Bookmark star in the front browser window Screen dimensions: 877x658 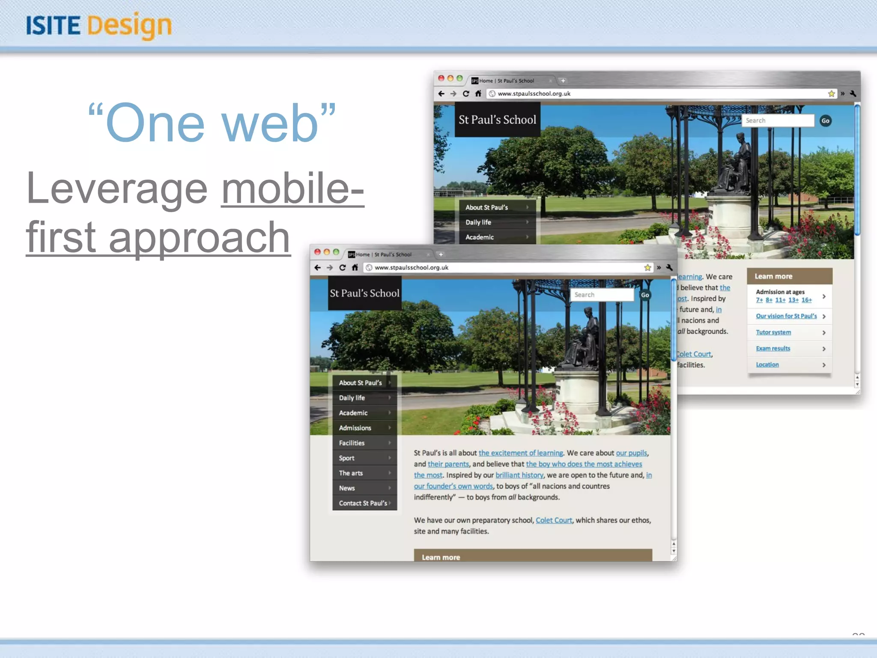pyautogui.click(x=647, y=268)
